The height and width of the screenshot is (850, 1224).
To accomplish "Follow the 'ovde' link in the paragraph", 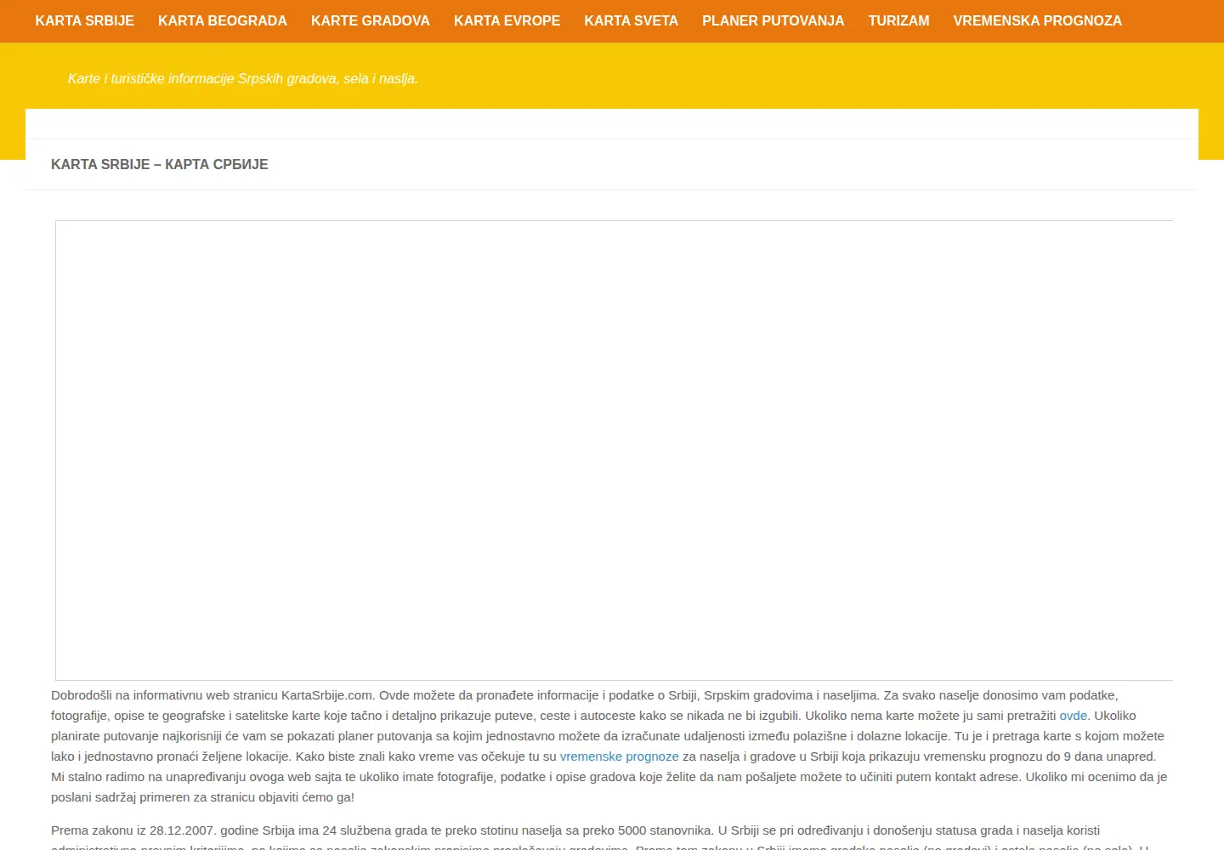I will point(1073,716).
